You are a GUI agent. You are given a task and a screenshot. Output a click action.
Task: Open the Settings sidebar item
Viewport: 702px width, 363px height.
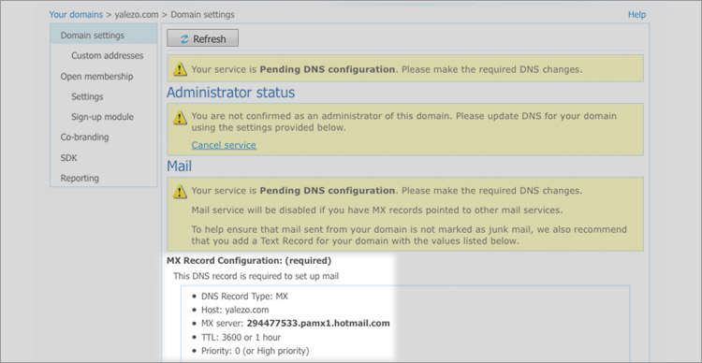87,96
